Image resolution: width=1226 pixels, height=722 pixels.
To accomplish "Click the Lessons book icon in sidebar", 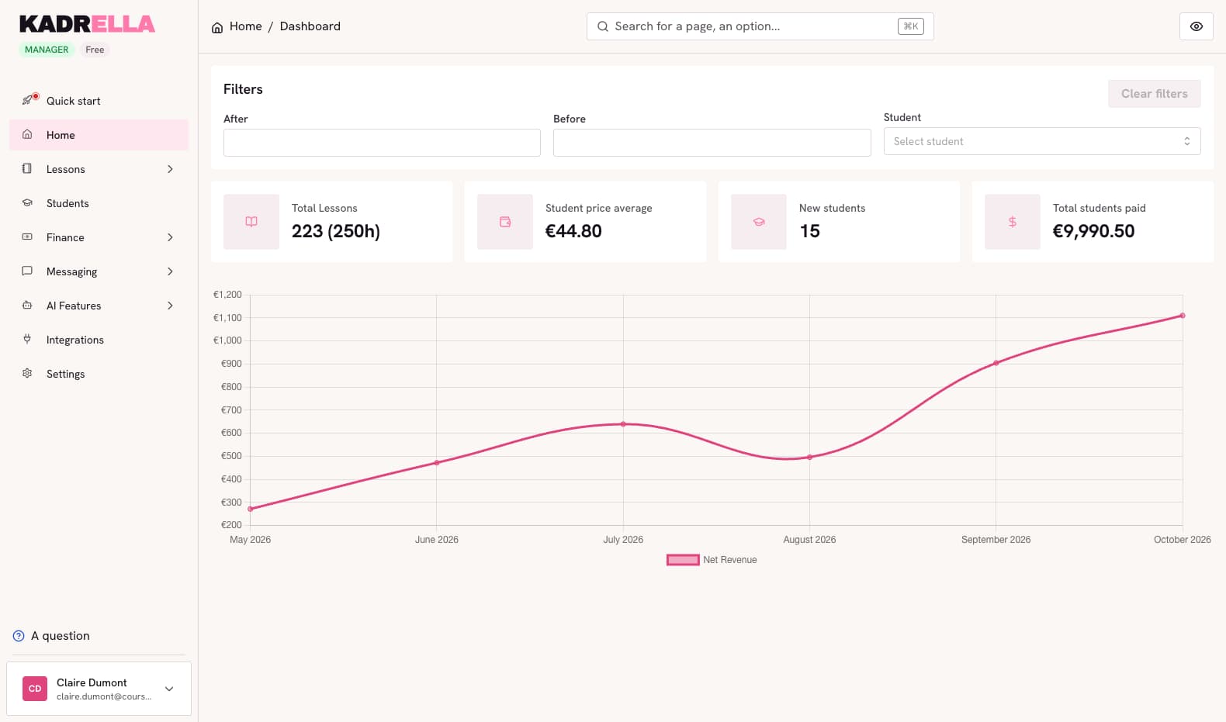I will [27, 168].
